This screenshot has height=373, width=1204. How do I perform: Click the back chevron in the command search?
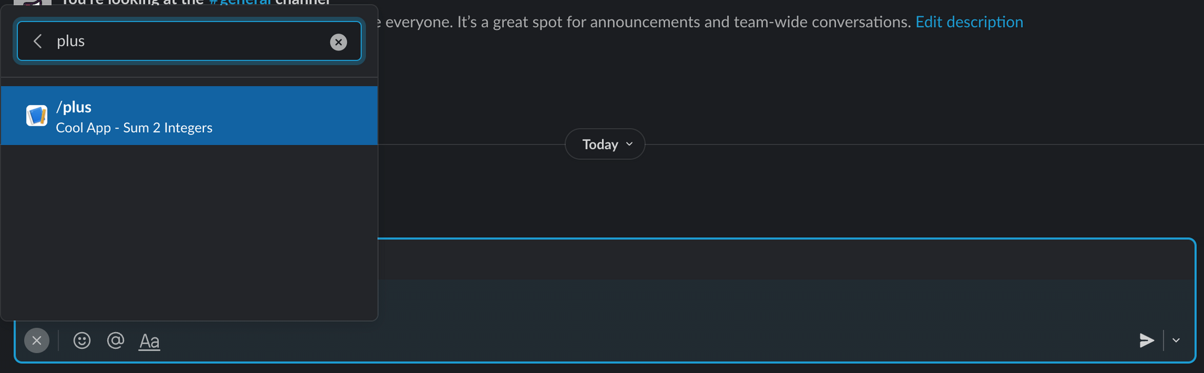[x=37, y=41]
